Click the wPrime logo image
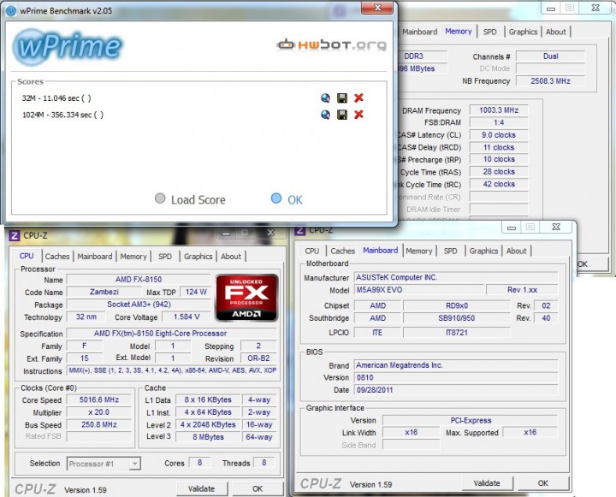 point(68,46)
